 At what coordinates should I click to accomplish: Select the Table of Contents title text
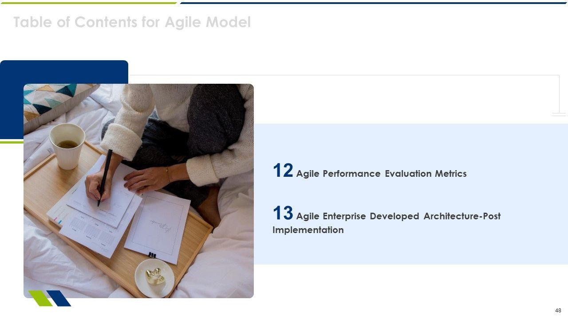[132, 22]
